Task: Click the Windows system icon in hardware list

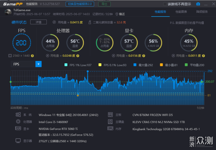Action: [x=18, y=115]
